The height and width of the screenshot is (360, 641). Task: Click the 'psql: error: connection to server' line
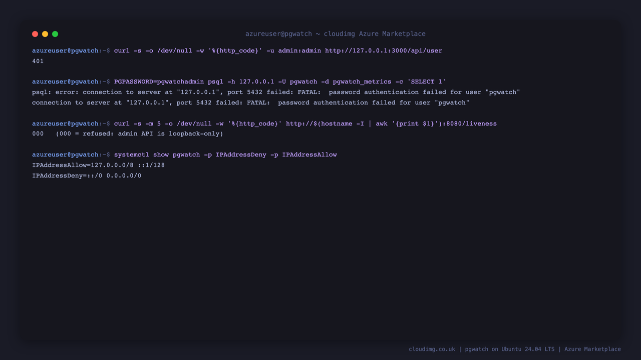tap(276, 92)
